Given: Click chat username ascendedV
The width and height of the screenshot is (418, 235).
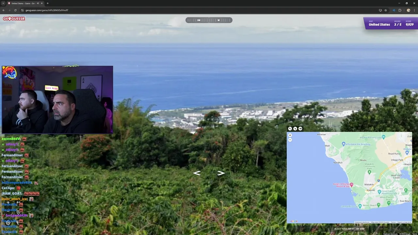Looking at the screenshot, I should 11,139.
